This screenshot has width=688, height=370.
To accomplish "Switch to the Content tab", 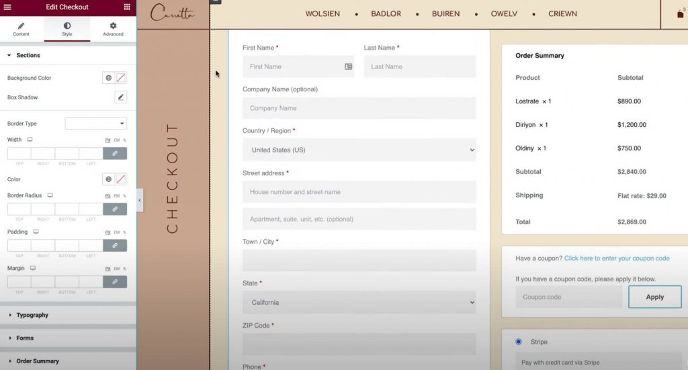I will point(21,29).
